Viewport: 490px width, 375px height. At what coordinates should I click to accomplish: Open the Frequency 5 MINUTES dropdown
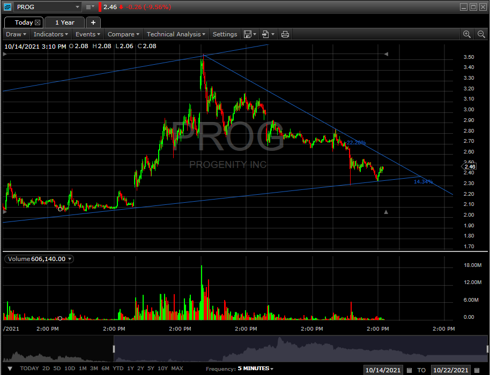click(x=256, y=369)
